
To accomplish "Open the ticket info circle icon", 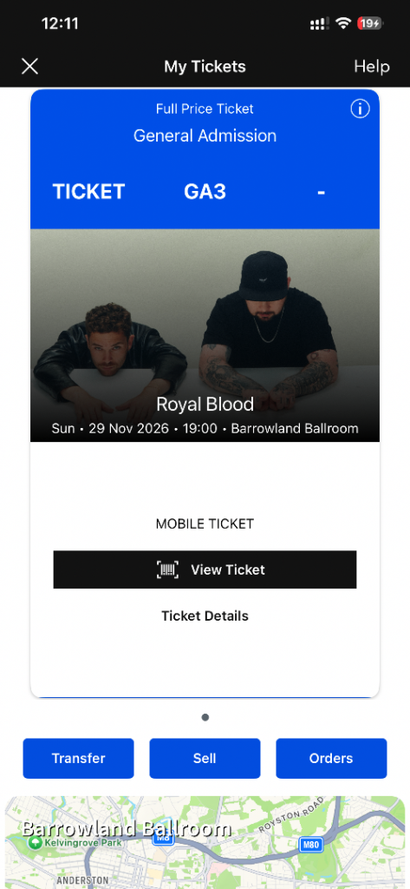I will coord(361,109).
